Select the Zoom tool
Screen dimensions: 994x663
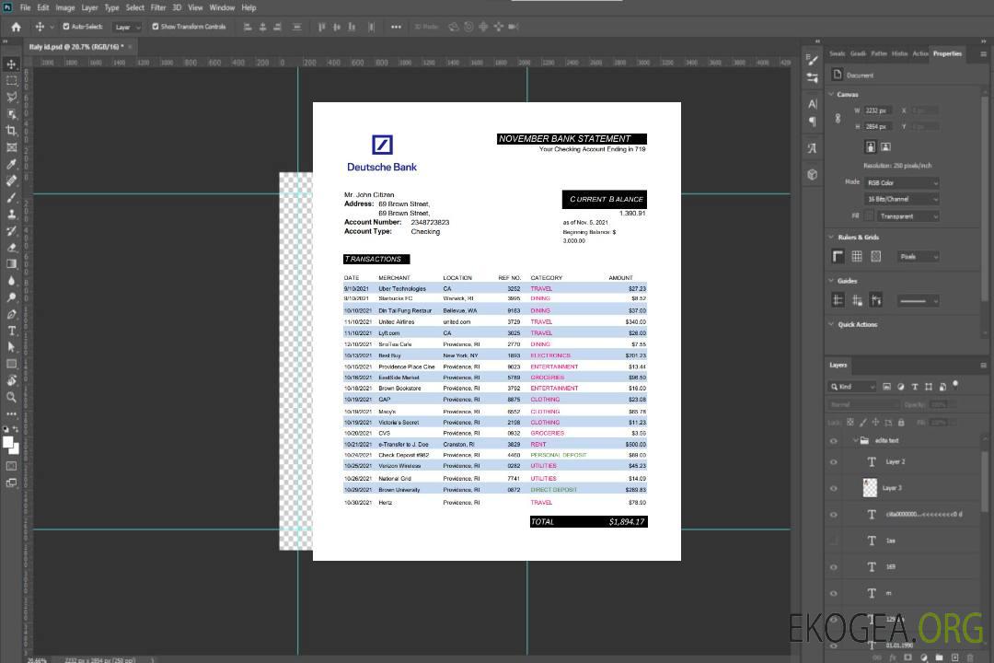coord(11,397)
